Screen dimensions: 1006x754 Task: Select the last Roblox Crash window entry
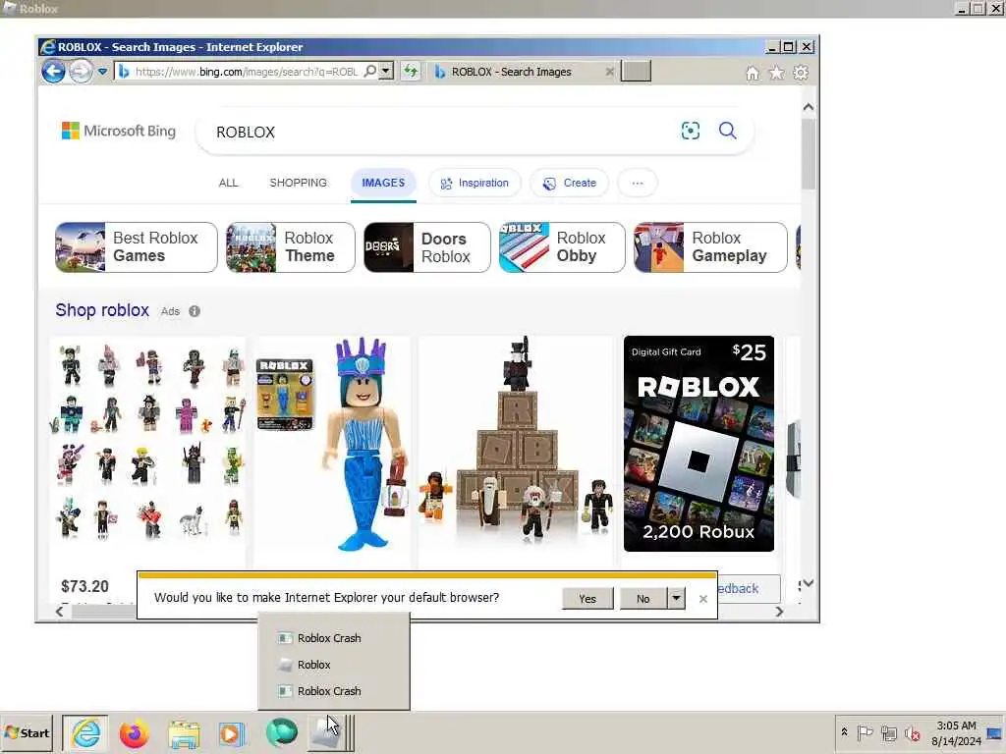point(334,691)
